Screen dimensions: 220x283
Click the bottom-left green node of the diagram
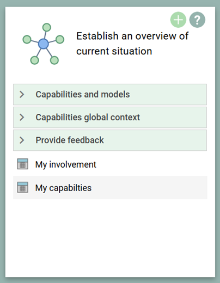tap(34, 60)
